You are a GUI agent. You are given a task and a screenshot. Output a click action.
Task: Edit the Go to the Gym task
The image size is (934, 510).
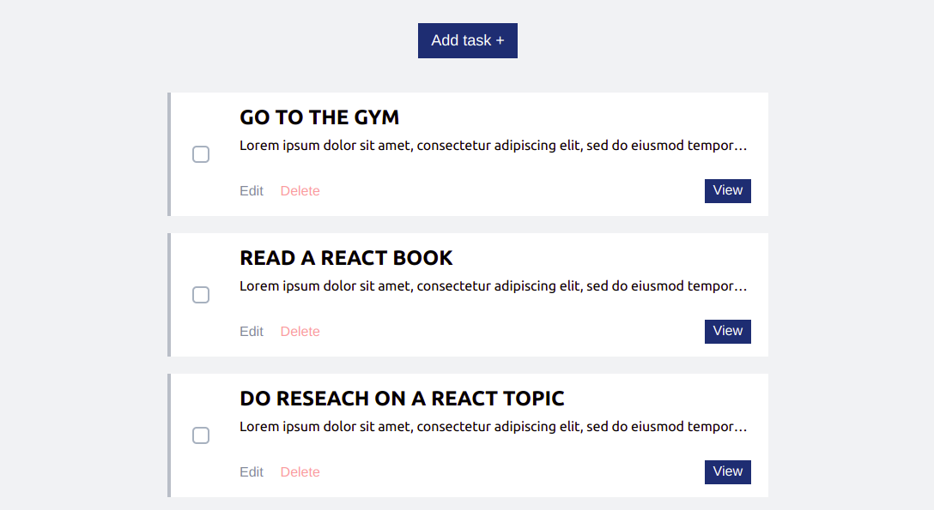point(252,191)
